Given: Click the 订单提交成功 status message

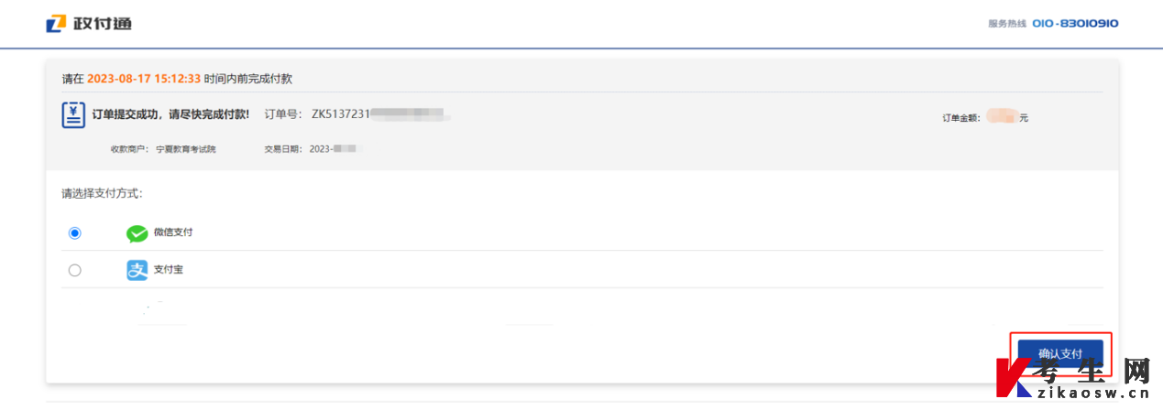Looking at the screenshot, I should tap(171, 114).
